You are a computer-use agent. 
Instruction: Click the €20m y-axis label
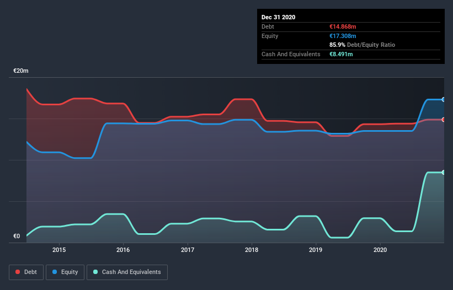pos(21,71)
